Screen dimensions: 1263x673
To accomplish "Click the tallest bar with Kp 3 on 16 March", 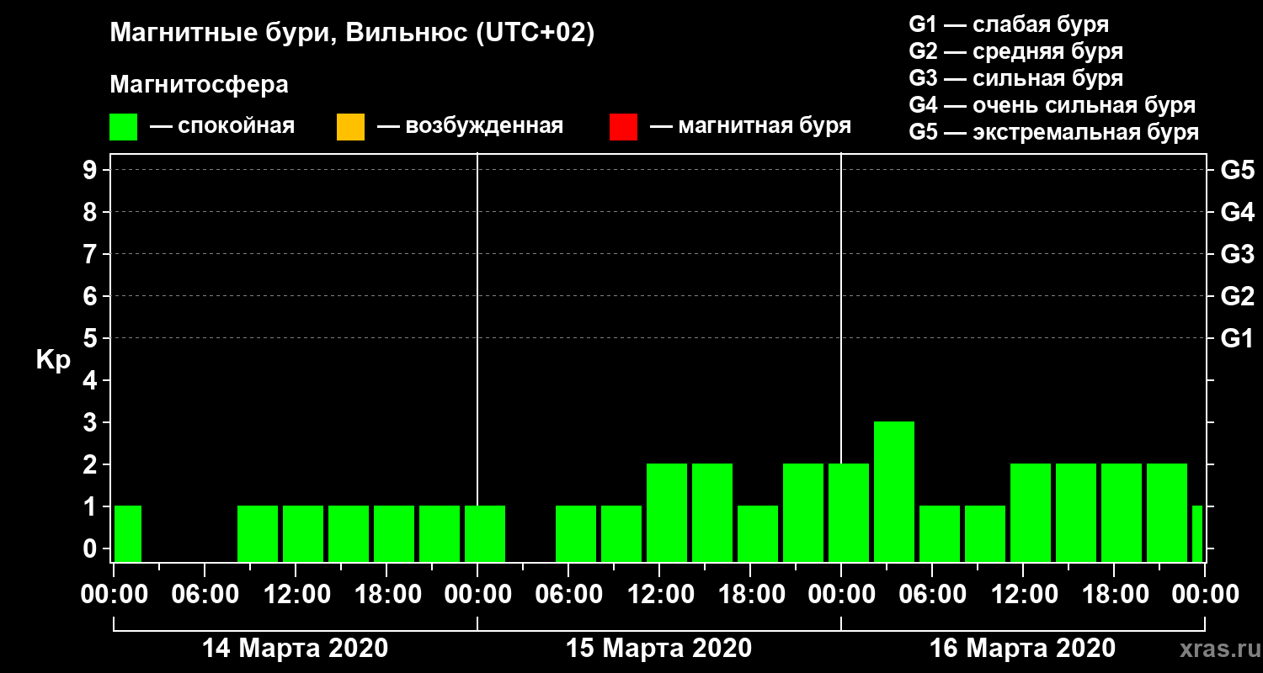I will point(894,491).
